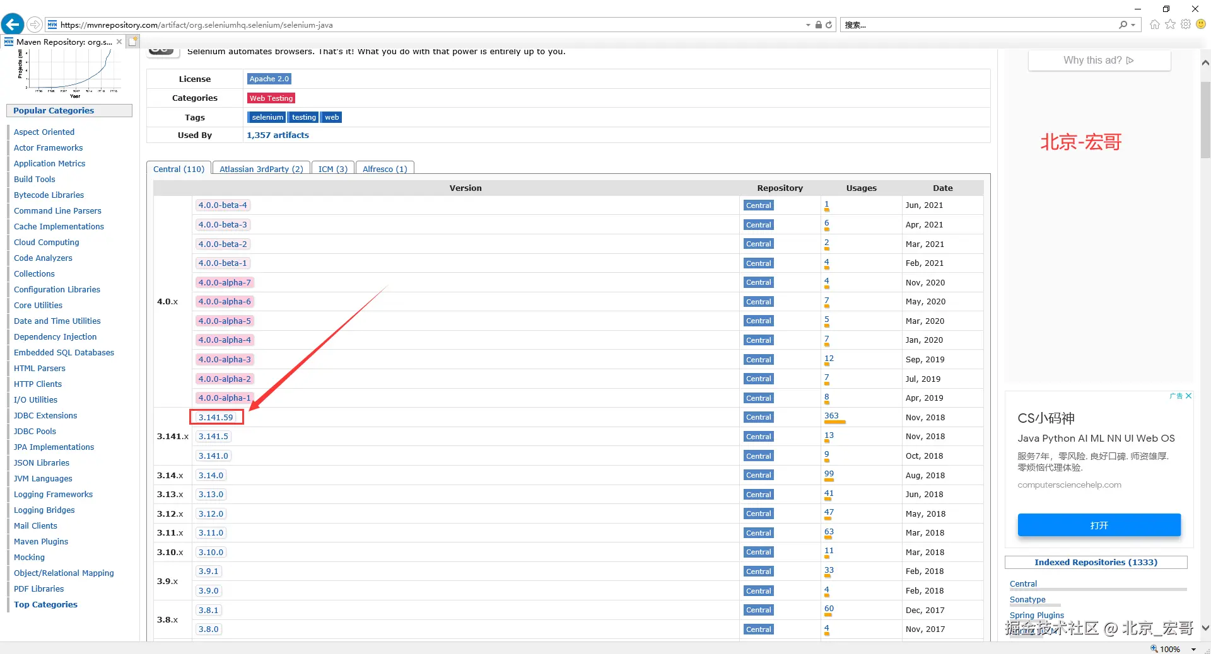
Task: Go back using the browser Back arrow
Action: point(13,25)
